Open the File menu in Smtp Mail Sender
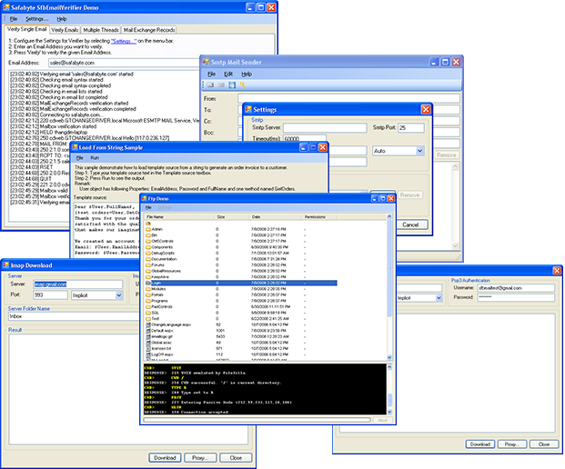Viewport: 565px width, 469px height. (211, 74)
